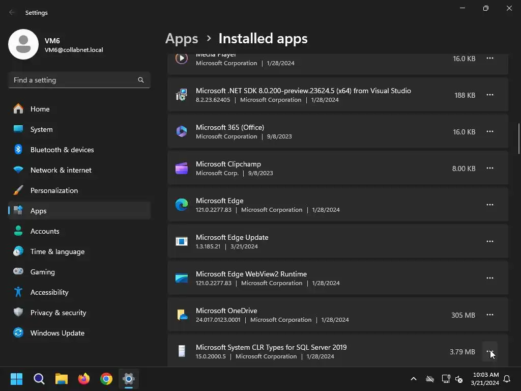Click the Microsoft OneDrive app icon
The width and height of the screenshot is (521, 391).
pos(182,315)
